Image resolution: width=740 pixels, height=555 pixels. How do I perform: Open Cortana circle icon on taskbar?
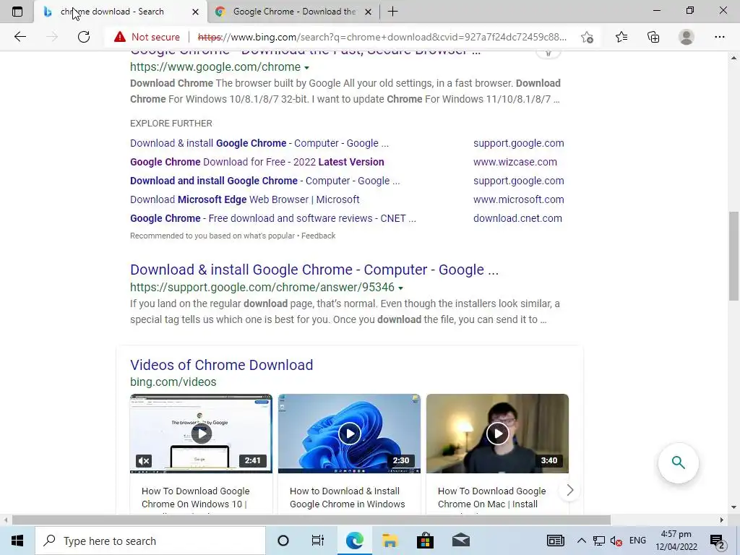[x=283, y=541]
